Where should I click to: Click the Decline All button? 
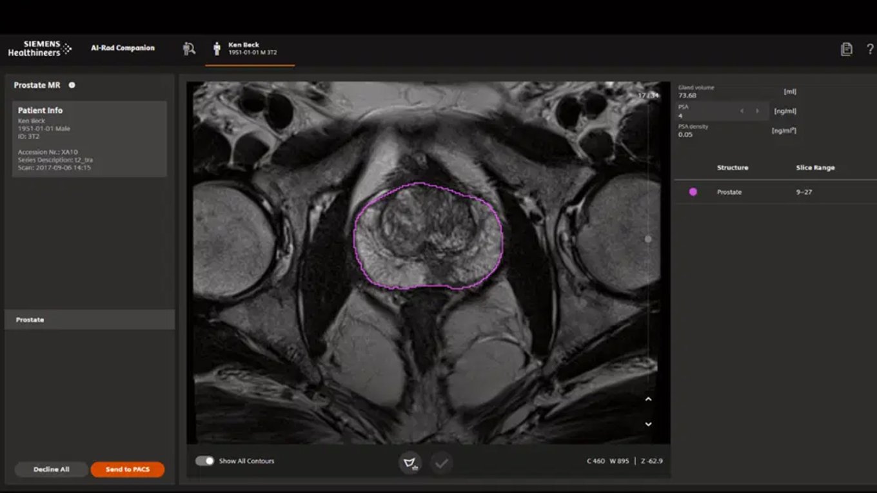[x=51, y=469]
